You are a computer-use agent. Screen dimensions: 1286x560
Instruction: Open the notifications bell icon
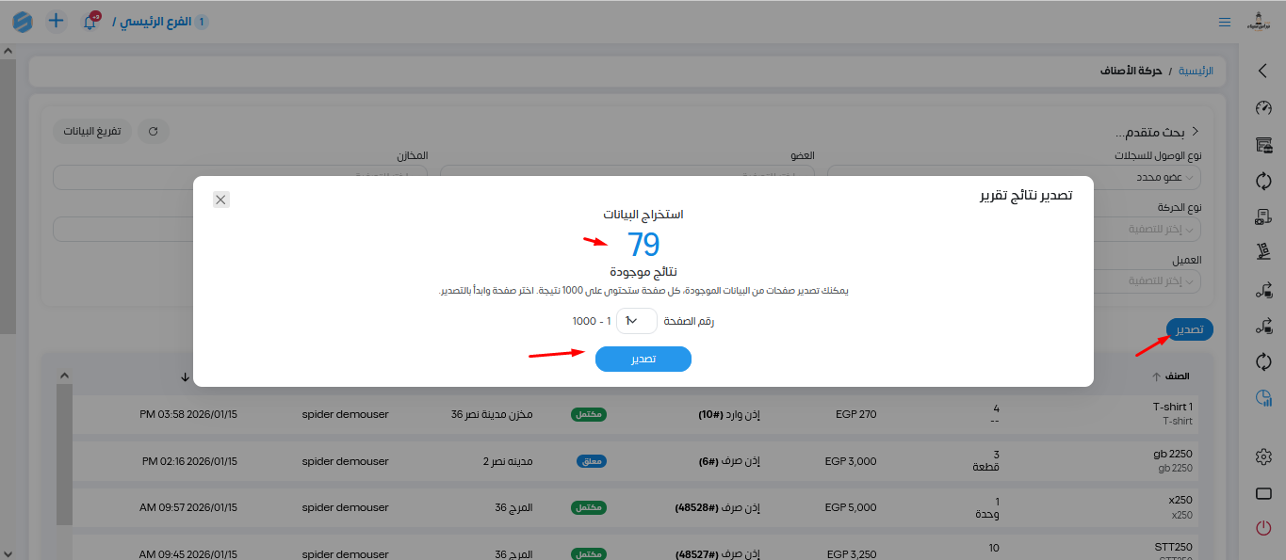point(90,22)
